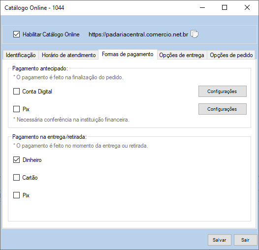
Task: Close the Catálogo Online window
Action: coord(247,7)
